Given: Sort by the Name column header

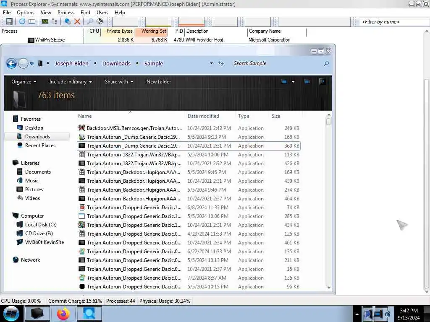Looking at the screenshot, I should point(131,116).
